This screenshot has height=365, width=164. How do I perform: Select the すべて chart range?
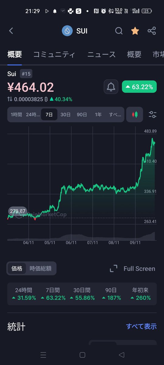115,115
